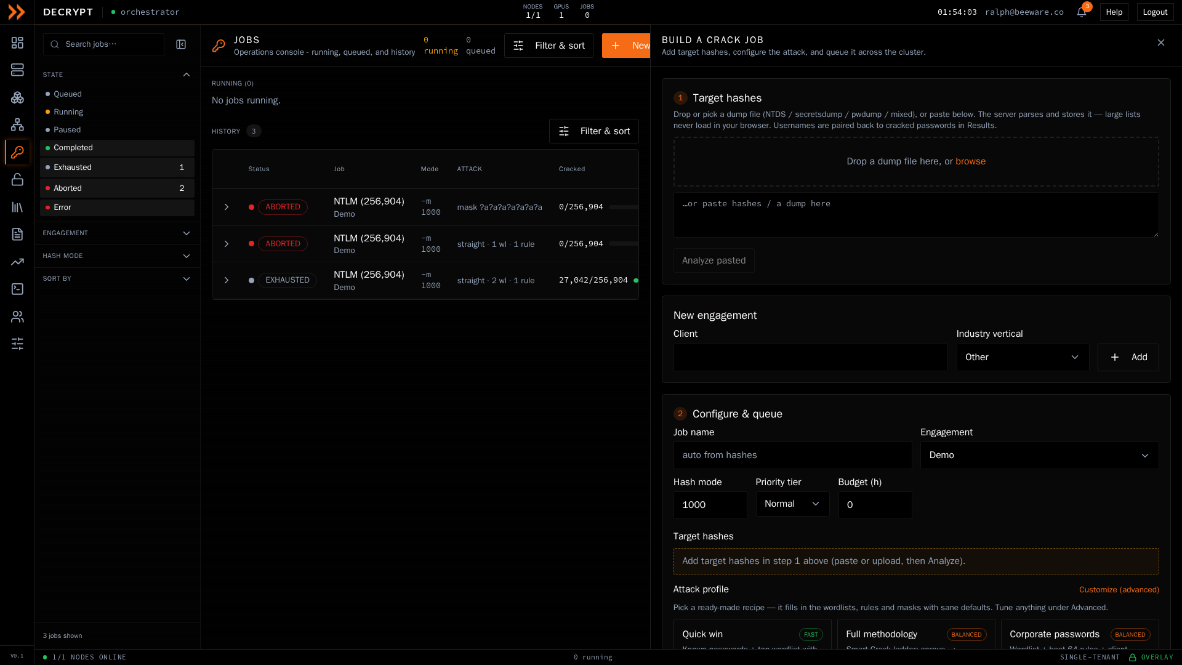Click the key icon beside JOBS heading
The height and width of the screenshot is (665, 1182).
(x=219, y=46)
